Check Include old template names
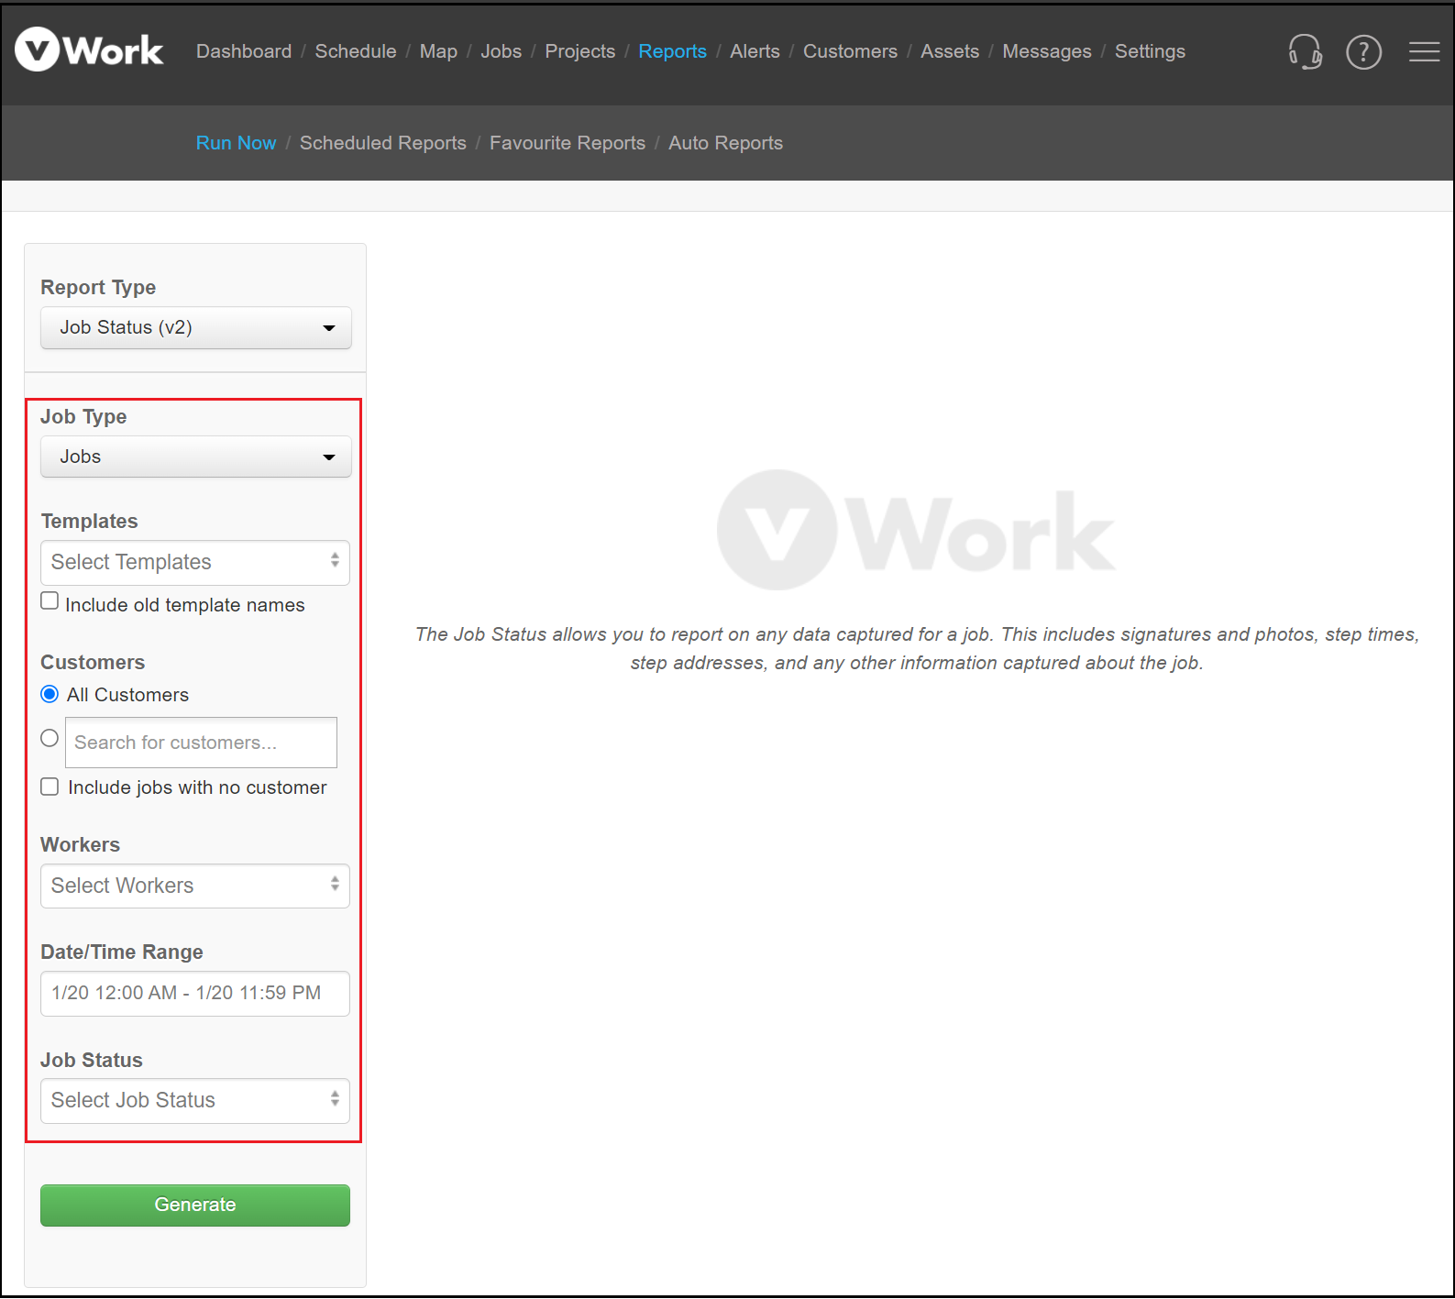 tap(50, 601)
